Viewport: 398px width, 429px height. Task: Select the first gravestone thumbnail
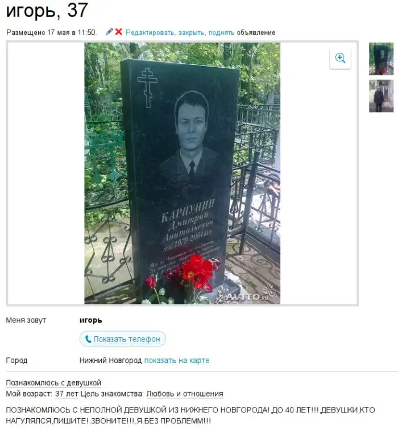382,59
